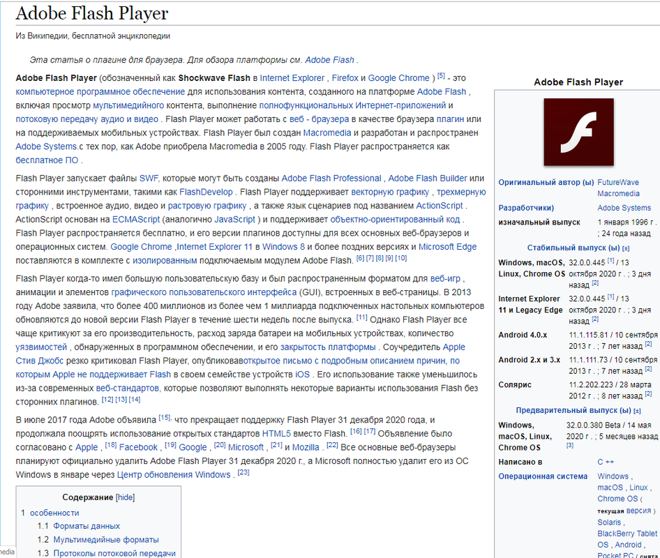Open the C++ link in infobox
Image resolution: width=660 pixels, height=558 pixels.
click(606, 462)
